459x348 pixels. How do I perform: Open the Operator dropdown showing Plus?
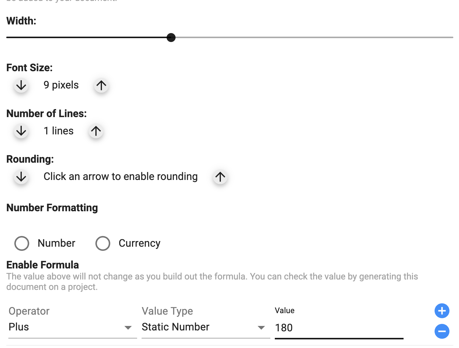73,327
